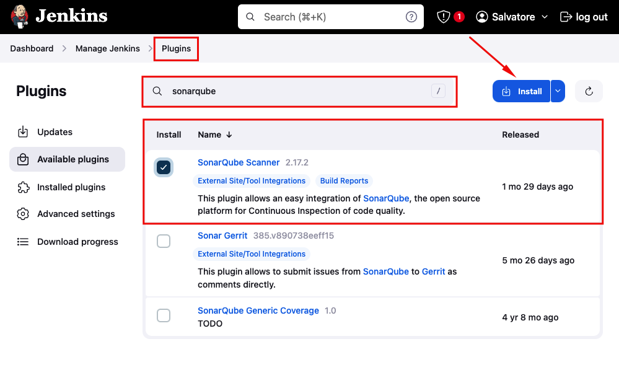Focus the top Search (⌘+K) field
The image size is (619, 388).
coord(330,17)
